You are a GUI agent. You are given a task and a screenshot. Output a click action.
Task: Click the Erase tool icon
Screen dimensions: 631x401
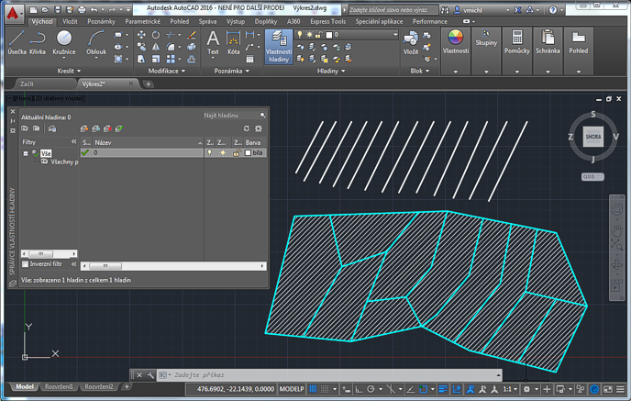(x=192, y=35)
